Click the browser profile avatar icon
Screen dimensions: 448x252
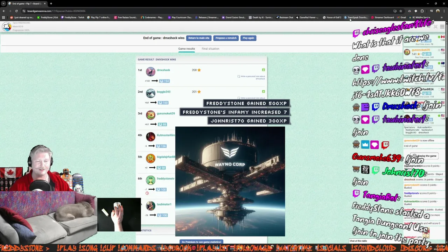tap(437, 11)
